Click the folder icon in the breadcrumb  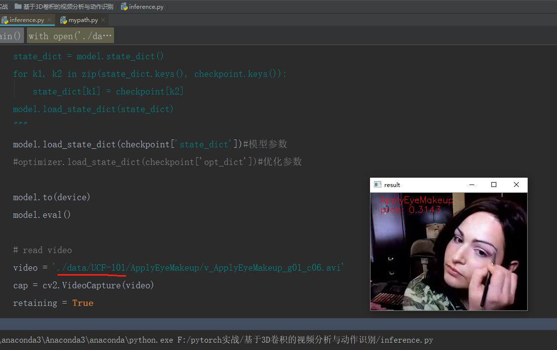pos(18,6)
